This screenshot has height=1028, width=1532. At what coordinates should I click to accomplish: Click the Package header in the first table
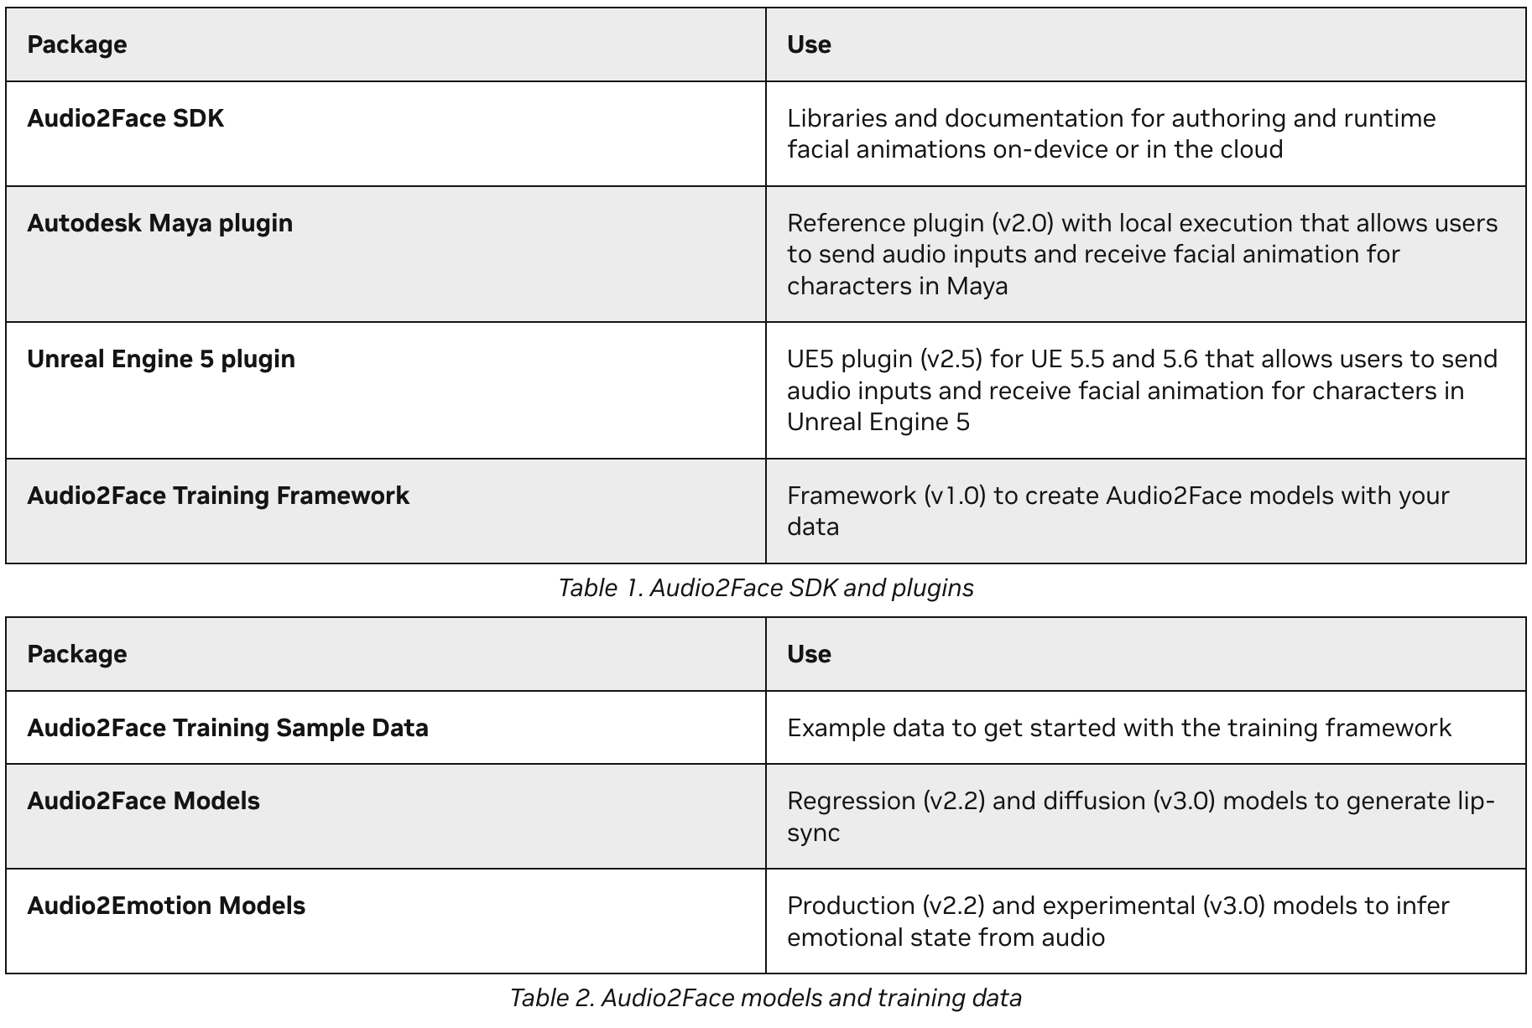point(77,44)
